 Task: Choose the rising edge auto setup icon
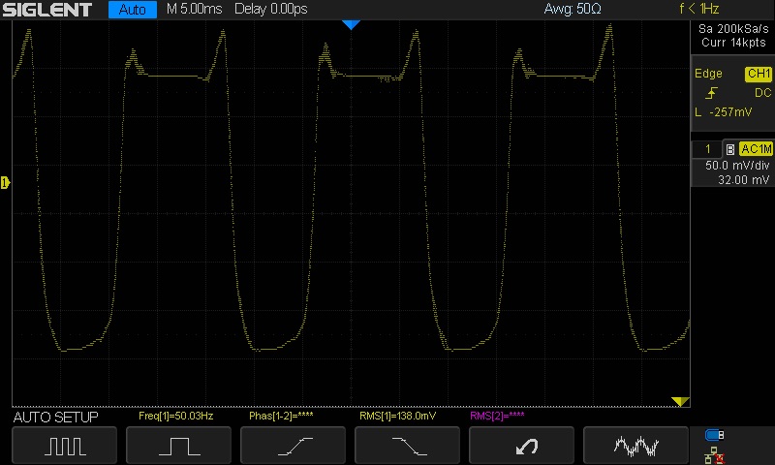click(294, 446)
